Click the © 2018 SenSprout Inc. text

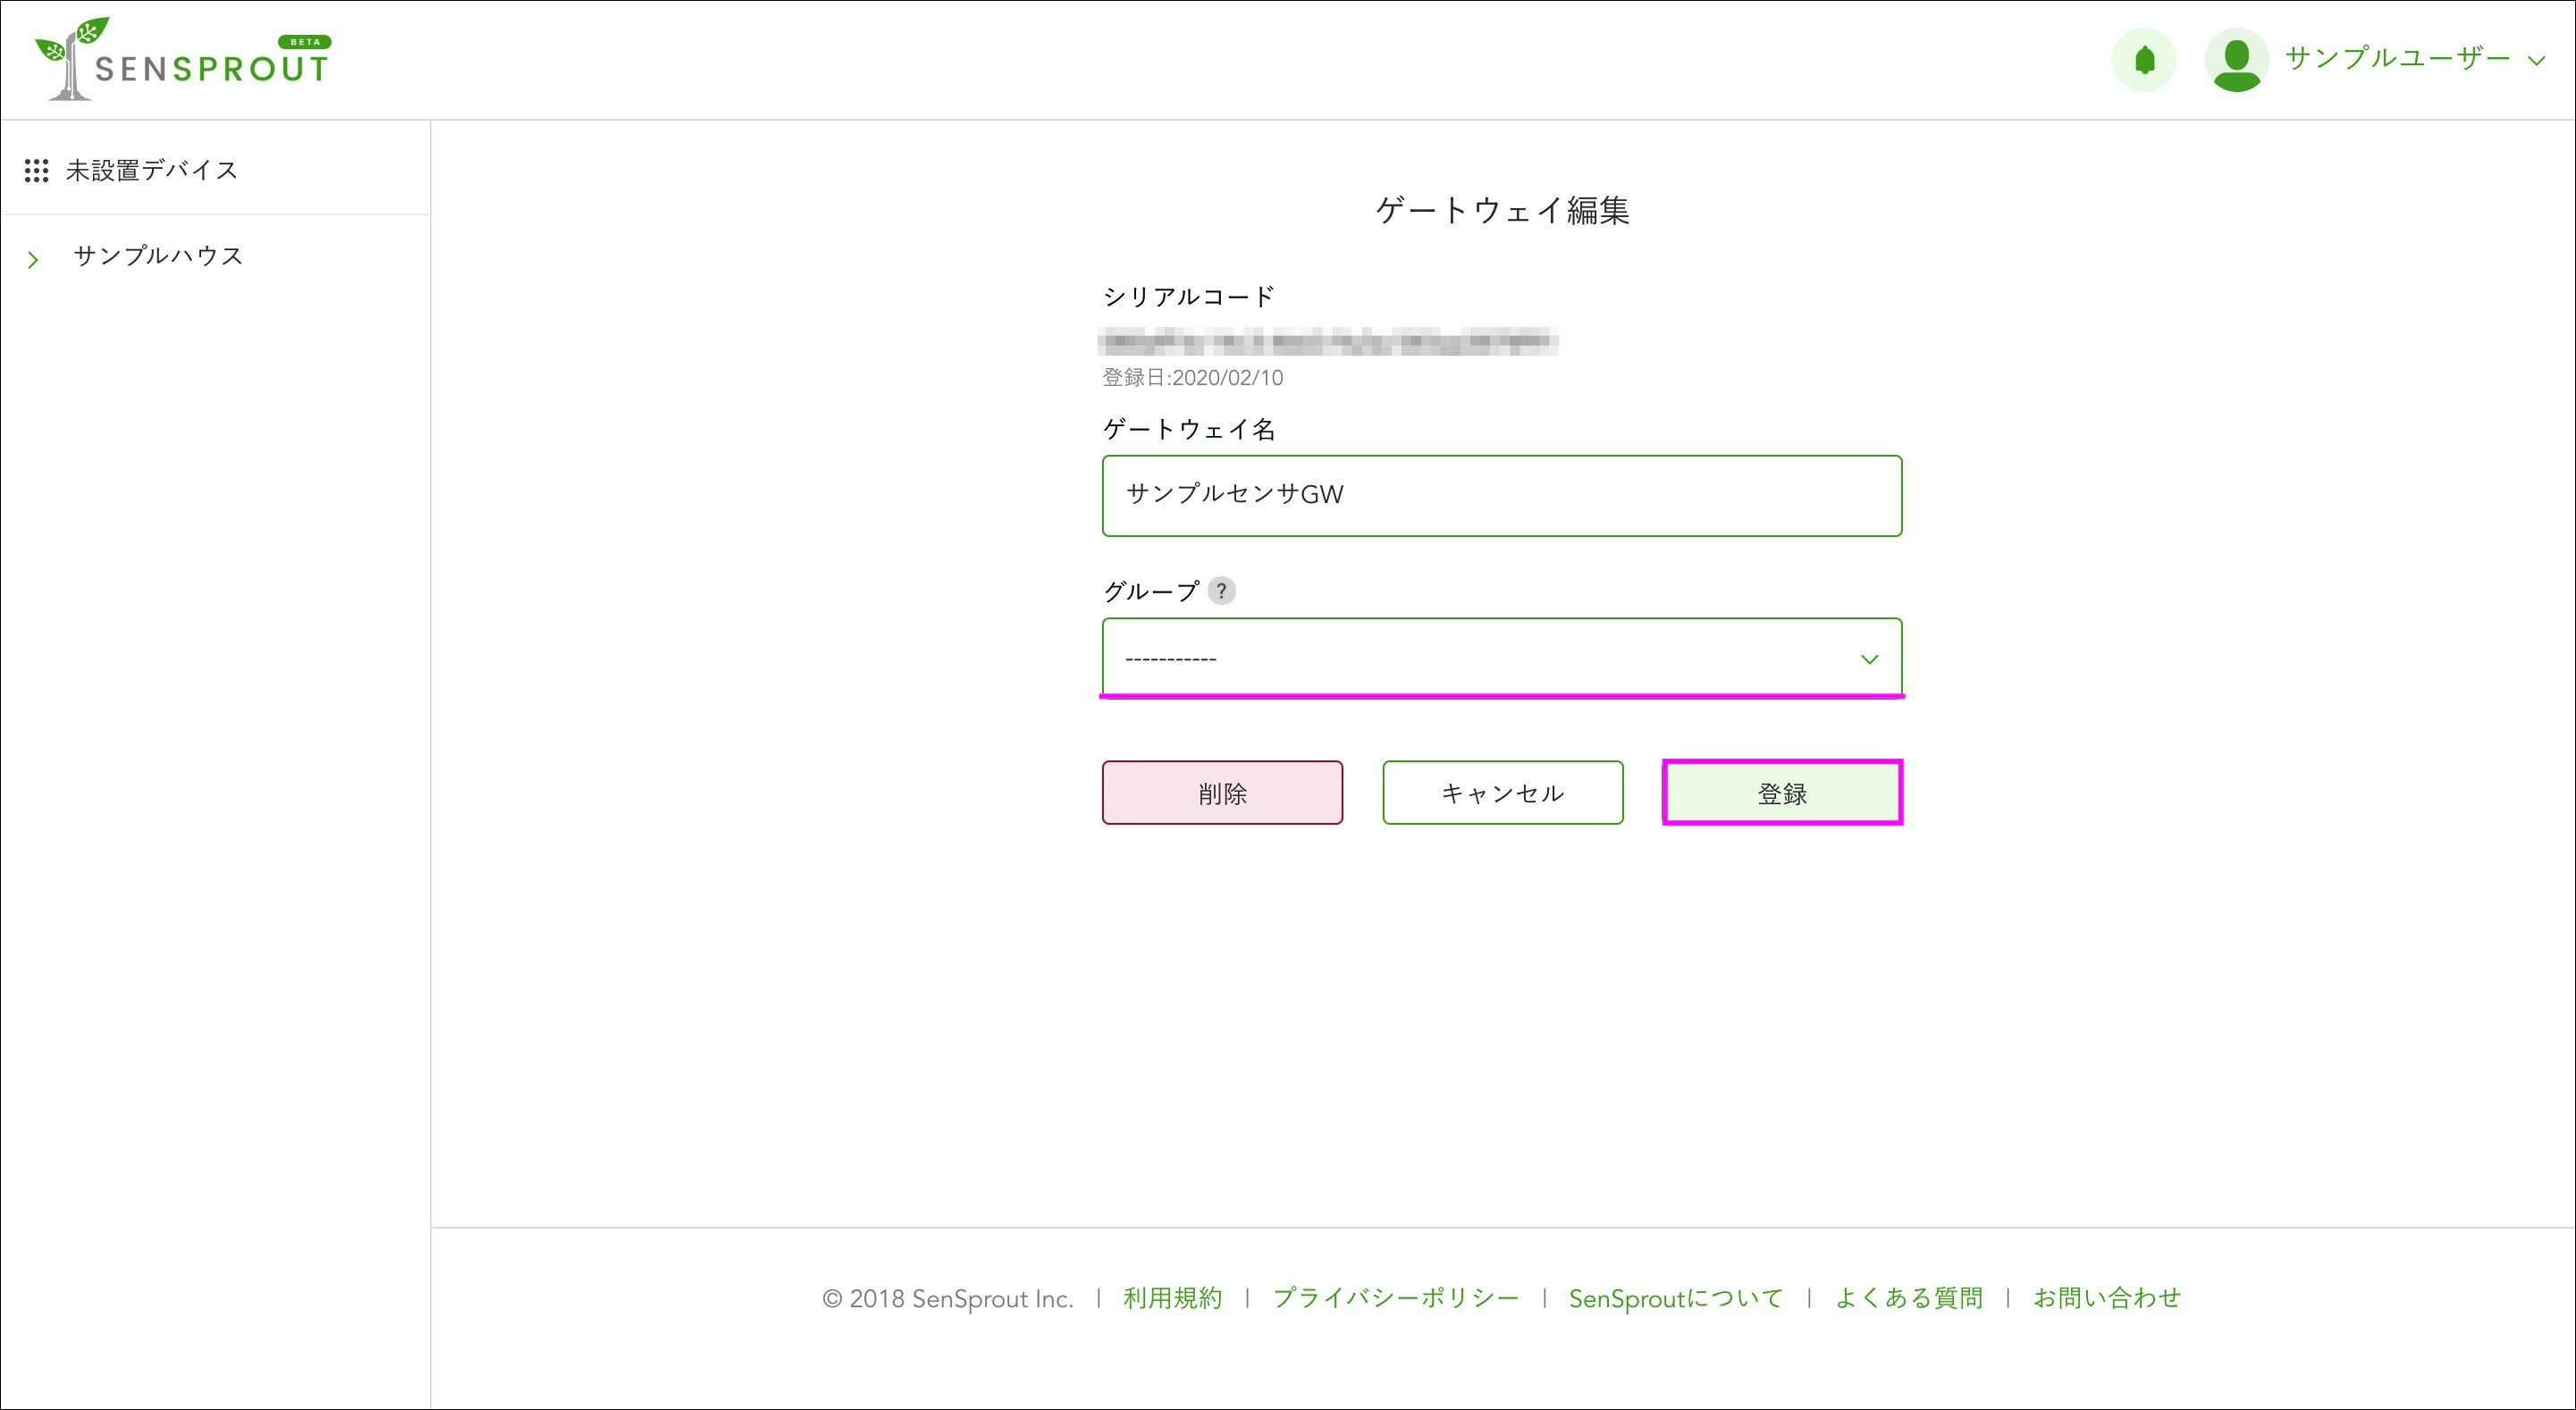point(947,1299)
